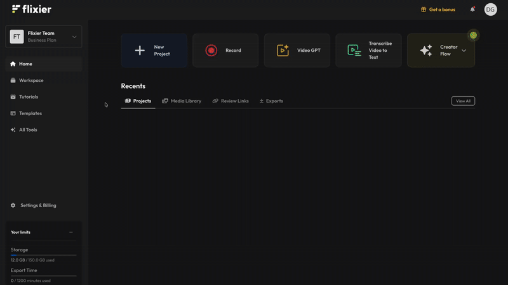Click the Record red circle icon
The width and height of the screenshot is (508, 285).
pos(211,51)
